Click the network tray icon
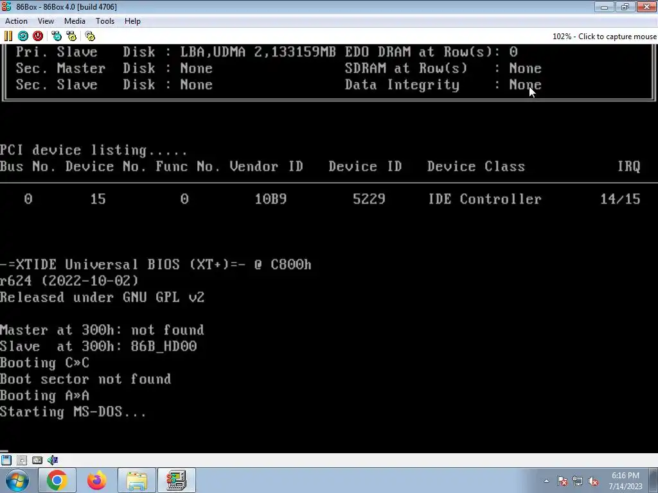Screen dimensions: 658x493 coord(578,481)
